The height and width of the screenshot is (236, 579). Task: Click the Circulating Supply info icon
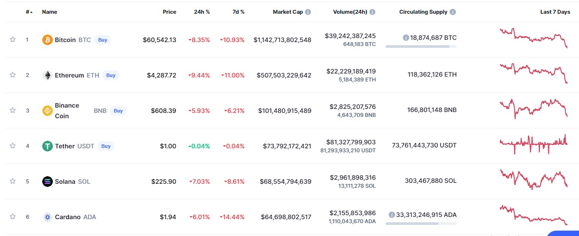452,12
